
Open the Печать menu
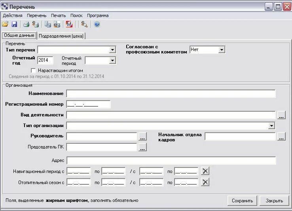tap(58, 15)
